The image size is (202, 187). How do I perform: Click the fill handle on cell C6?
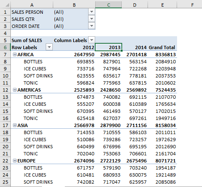[x=122, y=51]
